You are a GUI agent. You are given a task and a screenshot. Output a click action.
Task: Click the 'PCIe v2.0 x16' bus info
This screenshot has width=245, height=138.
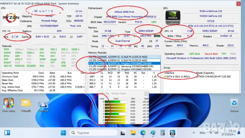pyautogui.click(x=211, y=26)
